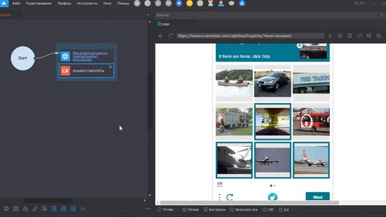
Task: Click the last icon in browser toolbar
Action: click(379, 36)
